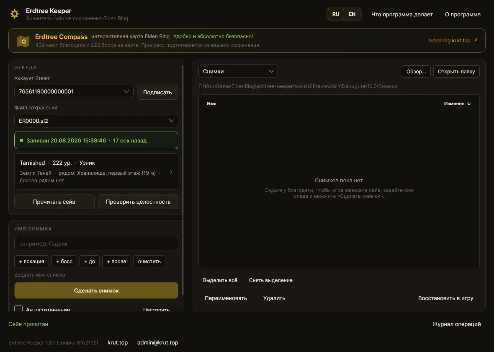Open the Tarnished 222 ур. character card
This screenshot has height=352, width=494.
(x=96, y=171)
